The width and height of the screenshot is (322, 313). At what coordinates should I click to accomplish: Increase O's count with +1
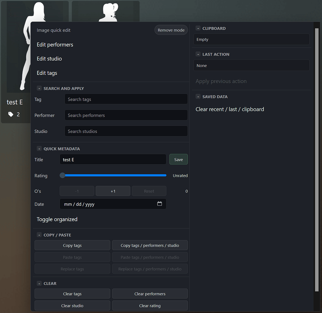click(x=113, y=191)
